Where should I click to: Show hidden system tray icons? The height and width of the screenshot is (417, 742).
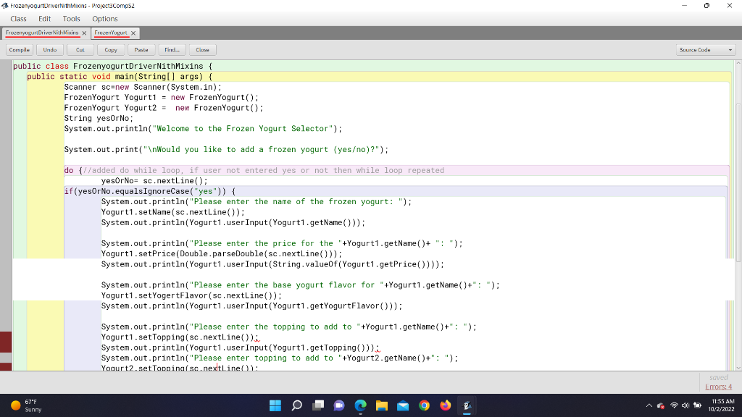tap(649, 405)
